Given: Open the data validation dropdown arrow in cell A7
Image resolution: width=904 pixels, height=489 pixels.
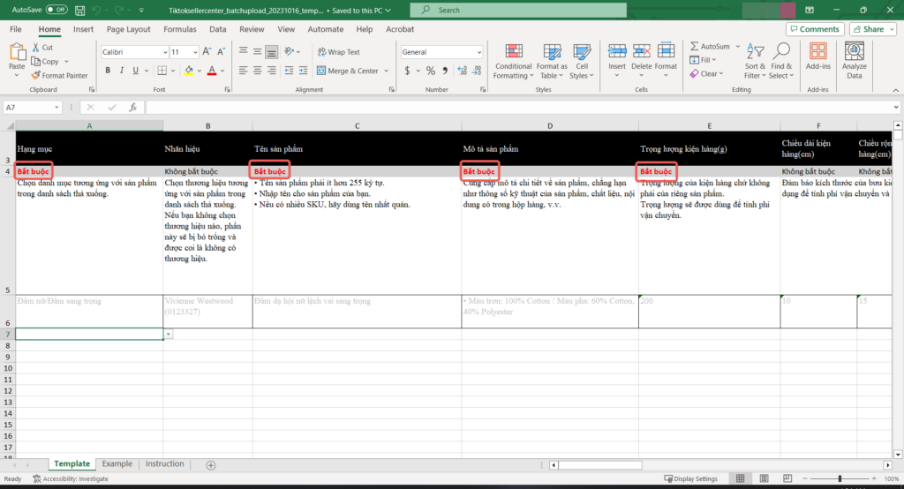Looking at the screenshot, I should tap(168, 335).
